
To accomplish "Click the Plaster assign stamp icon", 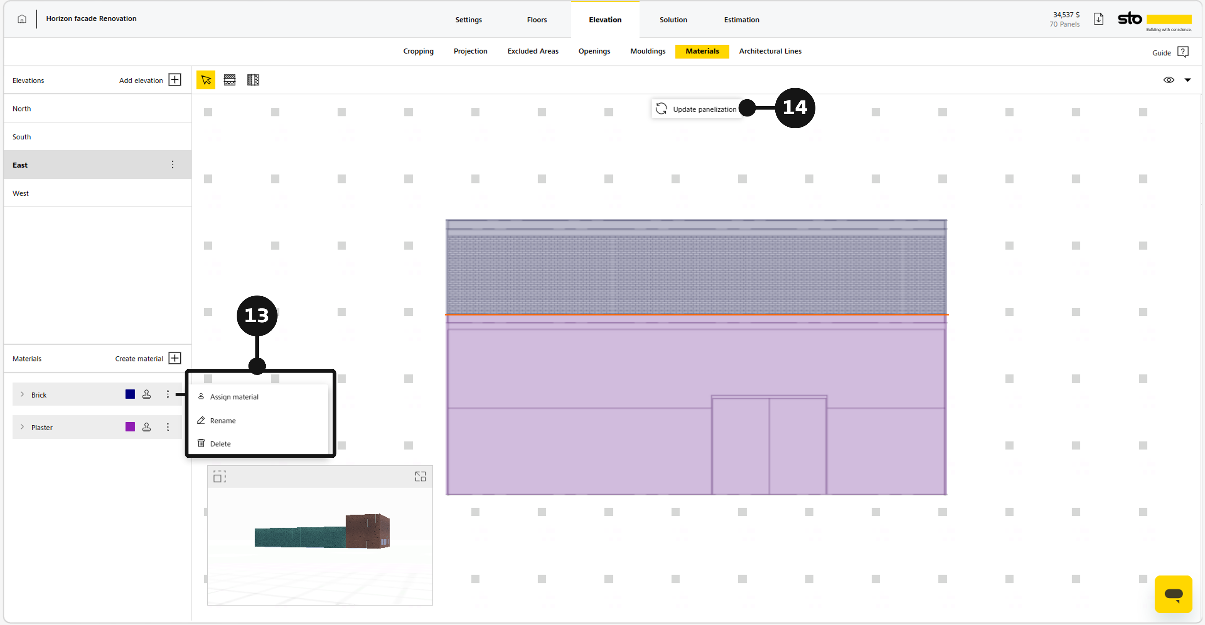I will coord(146,427).
